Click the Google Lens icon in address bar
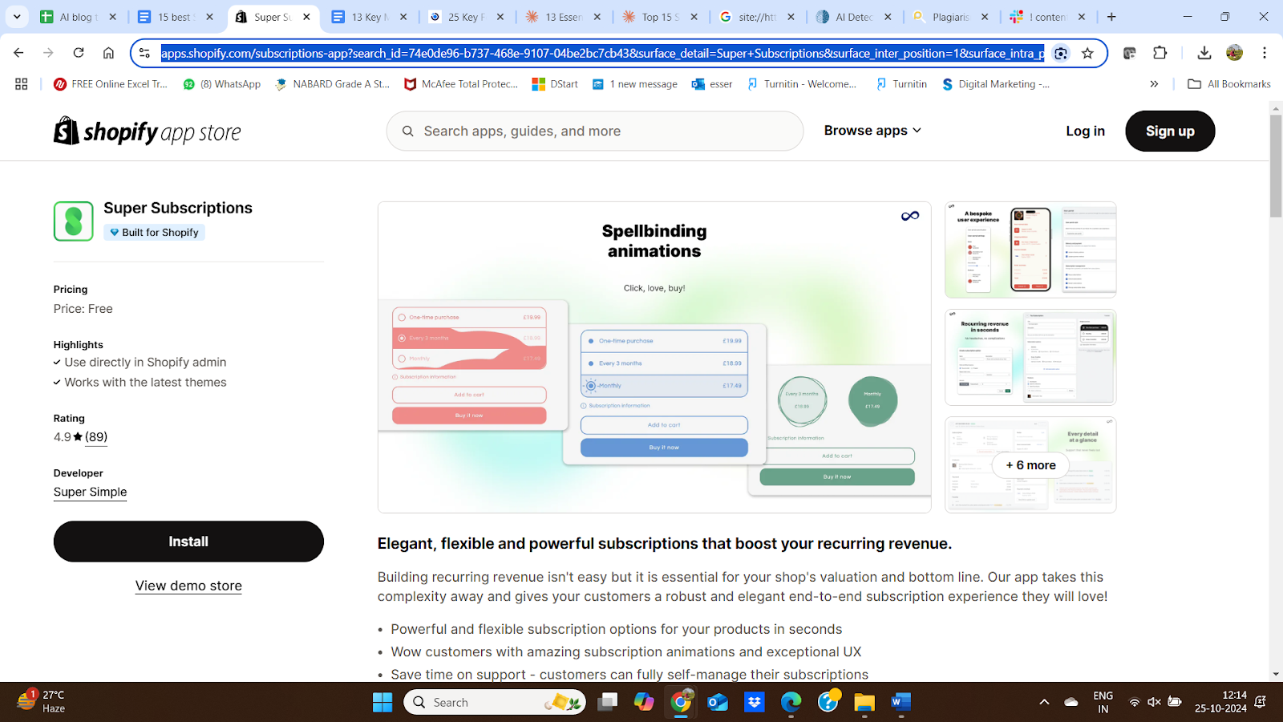Screen dimensions: 1283x722 (x=1061, y=53)
